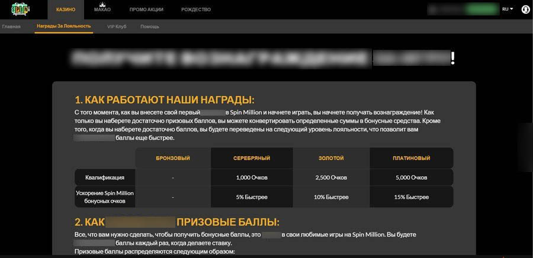
Task: Open the Казино tab
Action: [65, 9]
